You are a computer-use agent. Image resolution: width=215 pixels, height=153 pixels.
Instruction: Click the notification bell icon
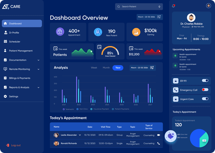tap(174, 6)
